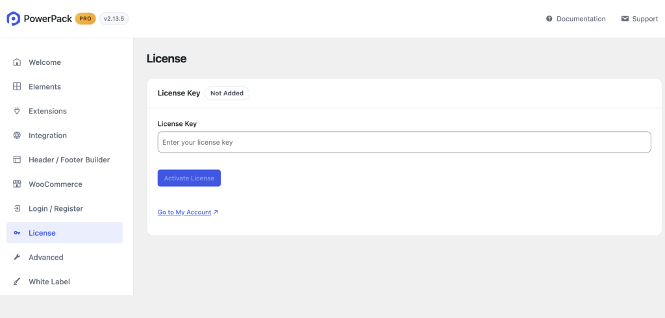Select the License sidebar item
This screenshot has height=318, width=665.
64,233
